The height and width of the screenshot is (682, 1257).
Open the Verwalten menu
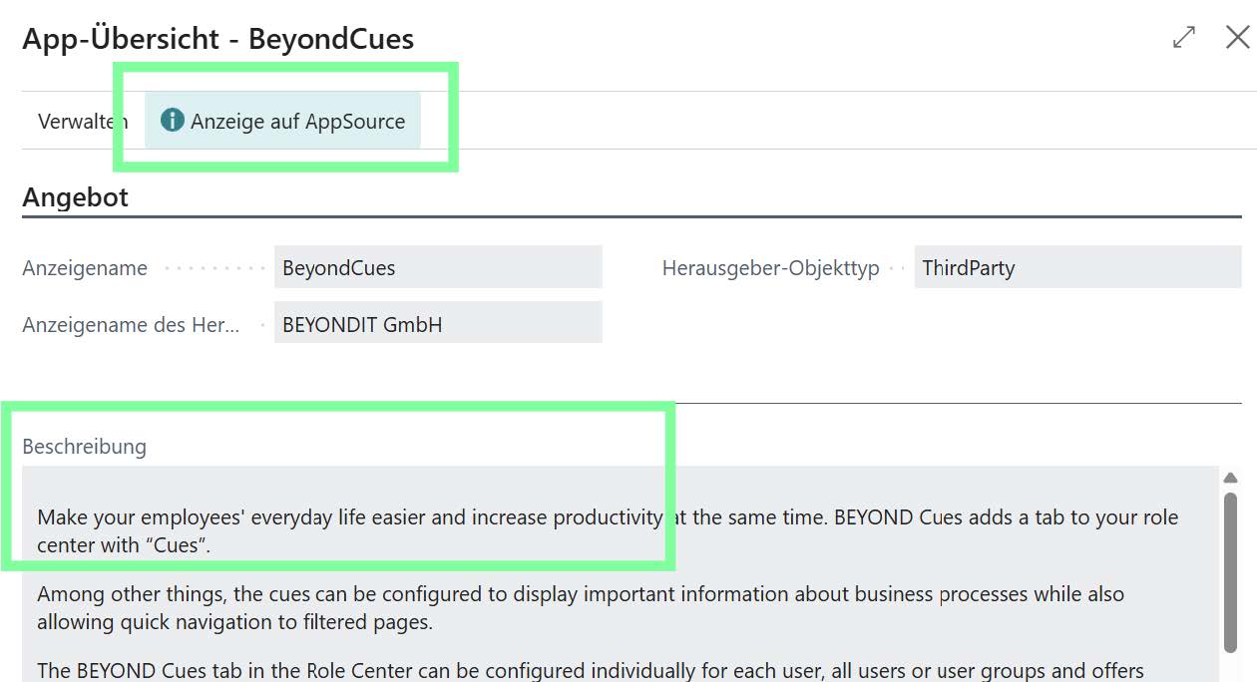pos(82,122)
